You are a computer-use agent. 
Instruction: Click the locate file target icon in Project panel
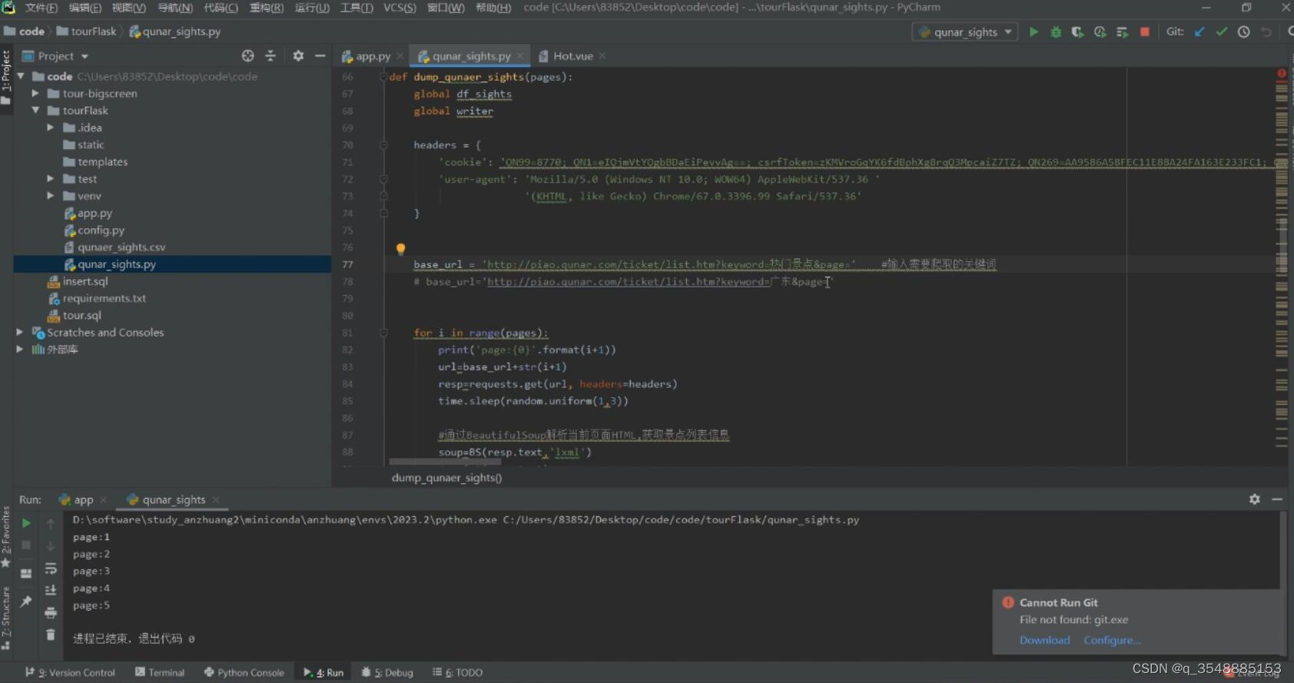(247, 55)
